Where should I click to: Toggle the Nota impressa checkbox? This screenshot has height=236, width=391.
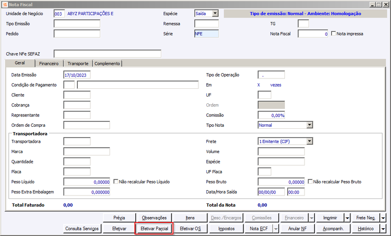point(333,33)
